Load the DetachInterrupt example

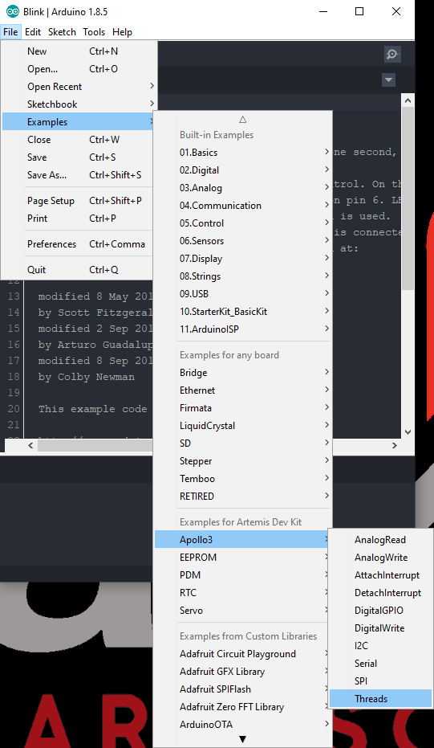[380, 593]
